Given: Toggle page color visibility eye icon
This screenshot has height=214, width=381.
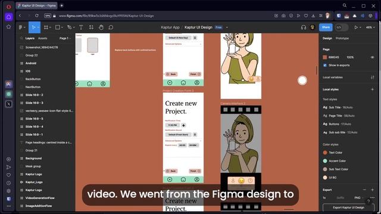Looking at the screenshot, I should click(372, 57).
